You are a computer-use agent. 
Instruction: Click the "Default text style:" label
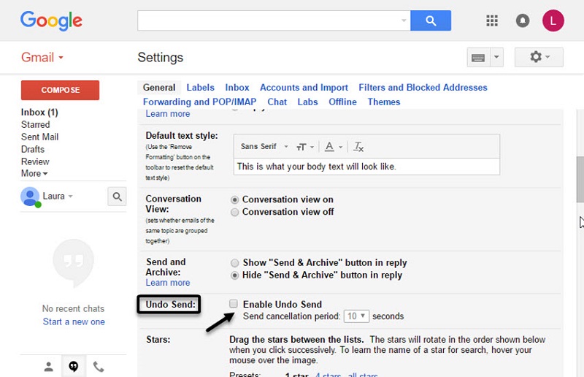pyautogui.click(x=182, y=136)
